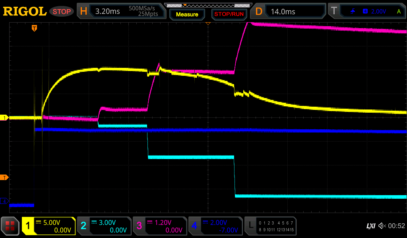The height and width of the screenshot is (238, 407).
Task: Open channel 4 menu showing 2.00V and -7.00V
Action: pyautogui.click(x=215, y=226)
